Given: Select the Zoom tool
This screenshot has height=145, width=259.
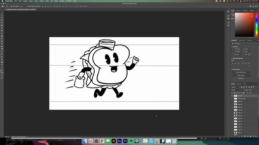Looking at the screenshot, I should (x=2, y=65).
